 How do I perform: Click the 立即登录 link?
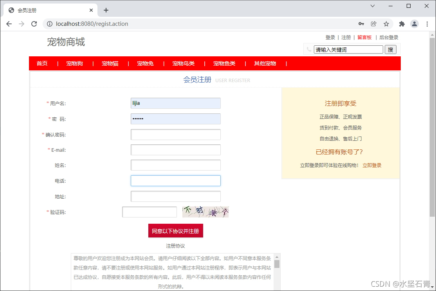point(372,165)
